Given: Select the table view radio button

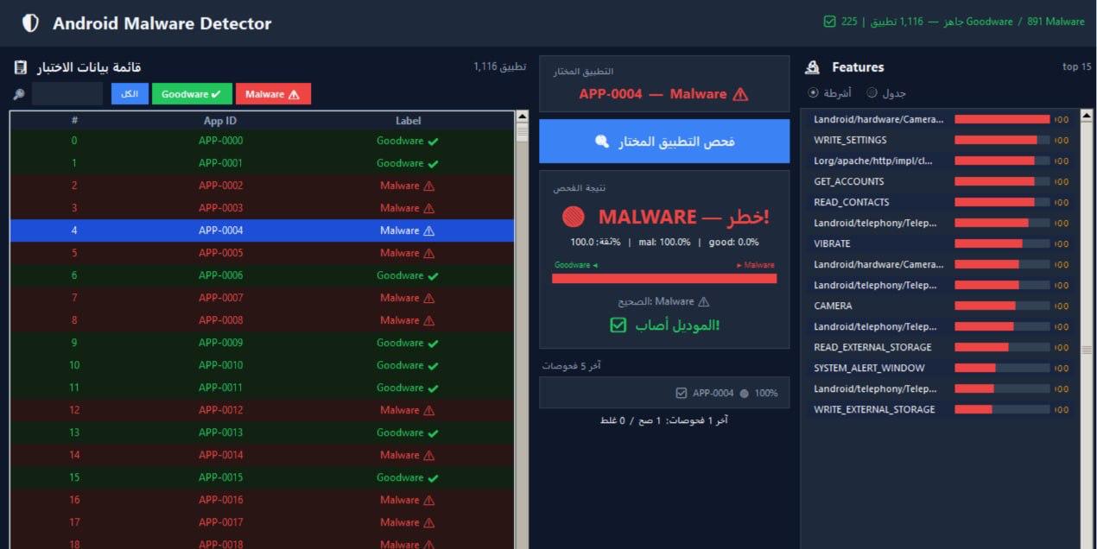Looking at the screenshot, I should pyautogui.click(x=872, y=92).
